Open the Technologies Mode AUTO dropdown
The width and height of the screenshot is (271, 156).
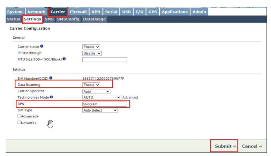[x=101, y=98]
